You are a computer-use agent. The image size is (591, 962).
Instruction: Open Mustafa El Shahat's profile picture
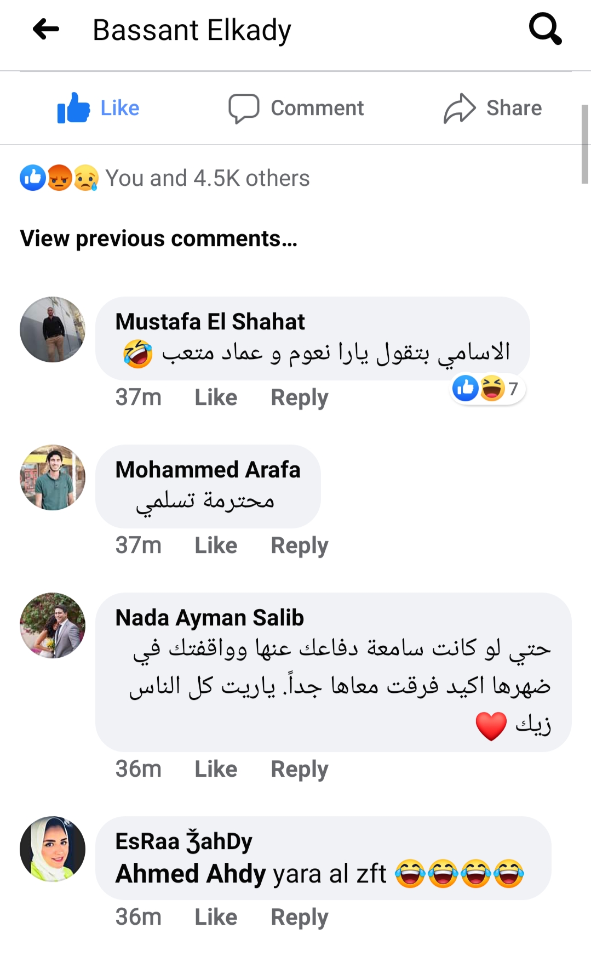[53, 329]
